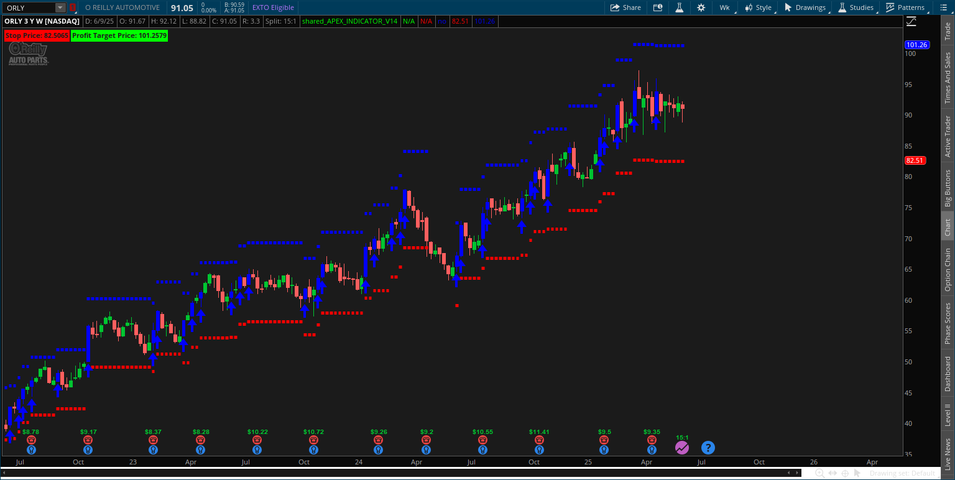The image size is (955, 480).
Task: Click the pan arrows icon at bottom
Action: point(833,473)
